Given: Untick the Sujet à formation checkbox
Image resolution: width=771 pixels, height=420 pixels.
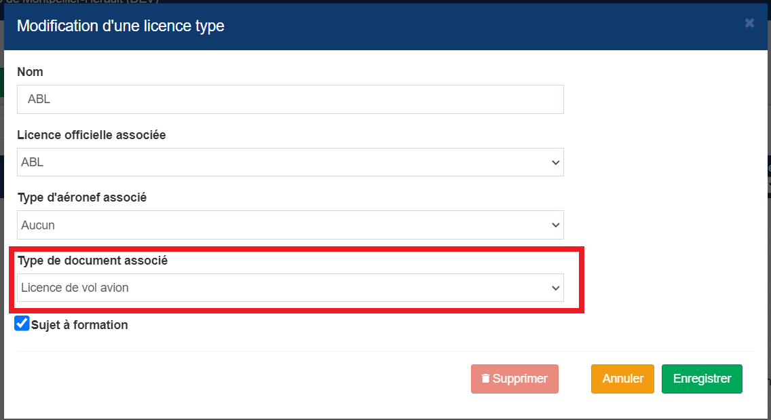Looking at the screenshot, I should pos(22,324).
